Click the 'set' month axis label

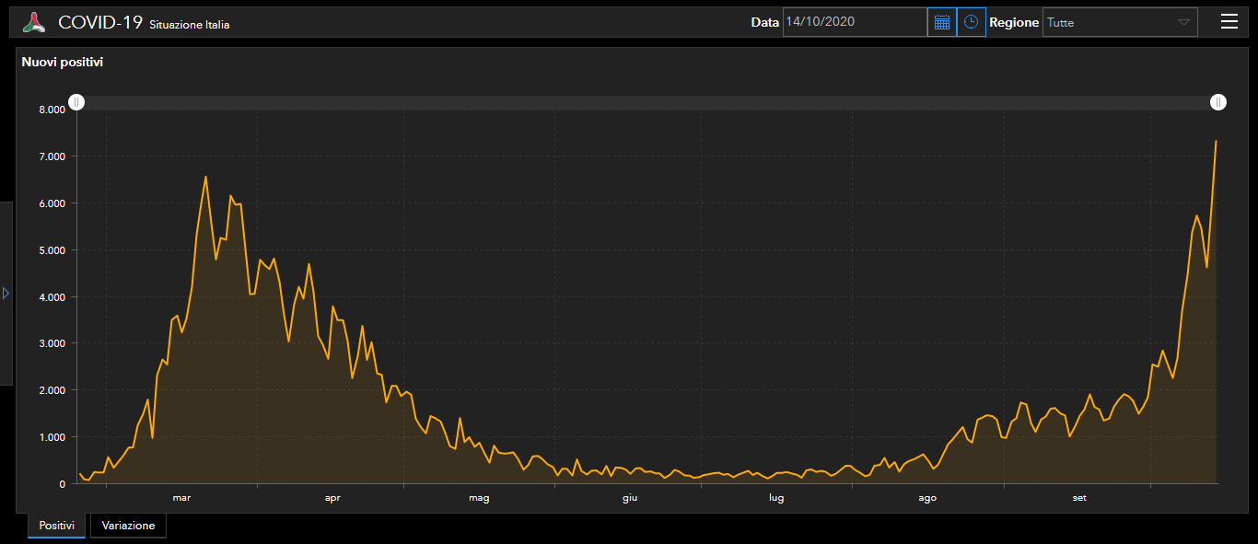[x=1079, y=498]
